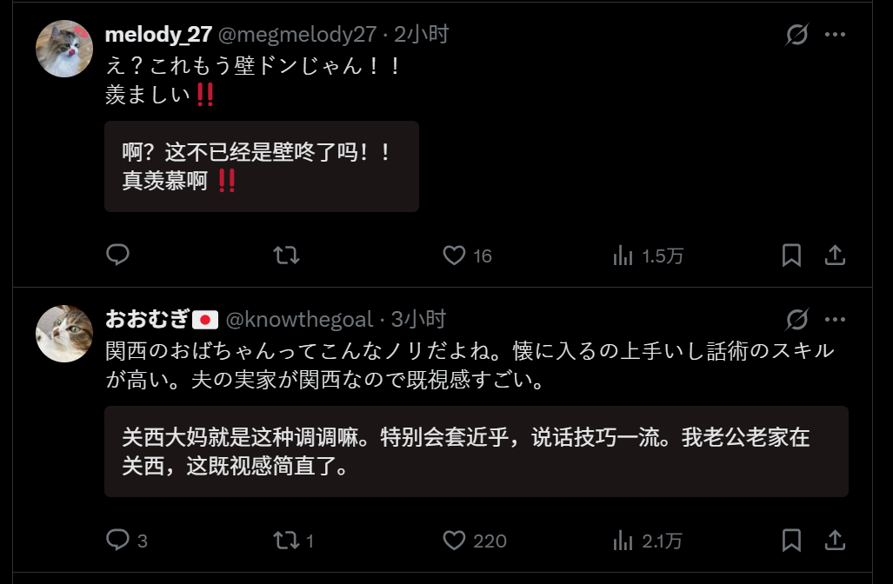Open more options for おおむぎ's tweet
893x584 pixels.
pos(835,320)
